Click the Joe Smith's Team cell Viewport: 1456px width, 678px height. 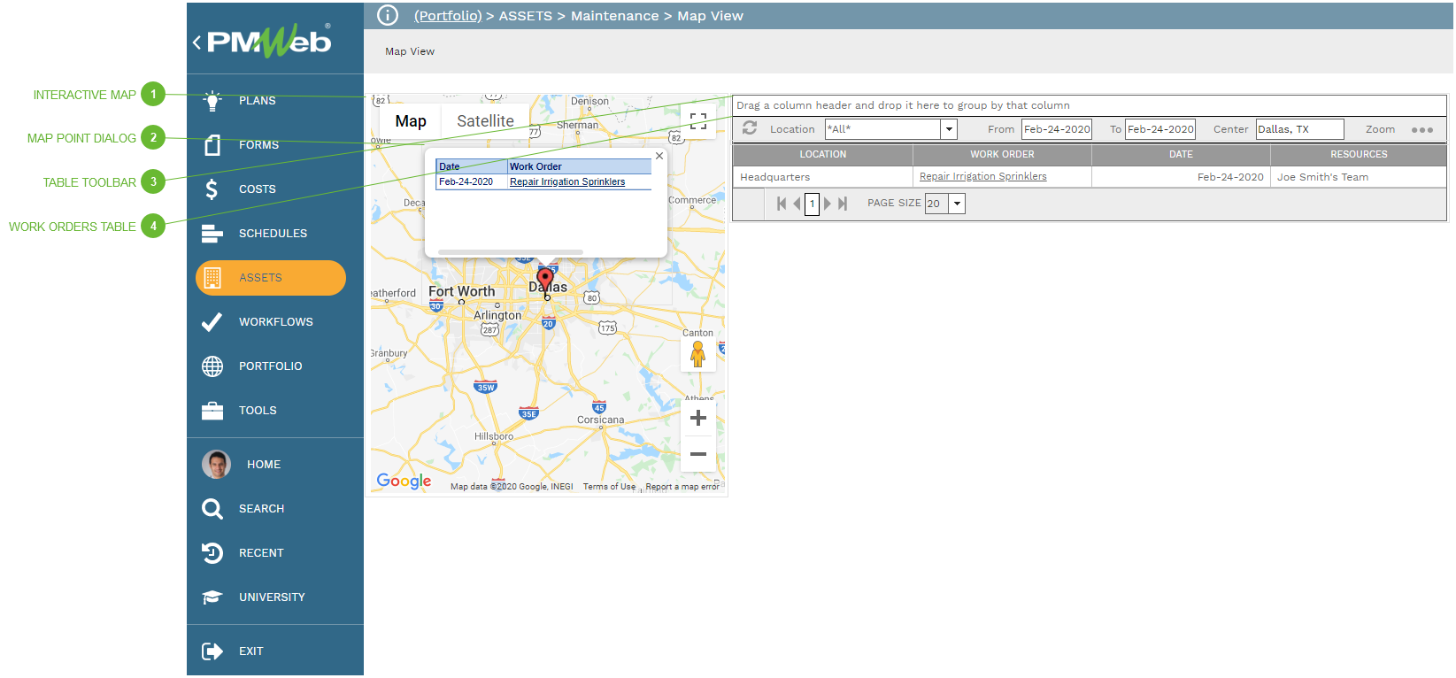pyautogui.click(x=1359, y=177)
